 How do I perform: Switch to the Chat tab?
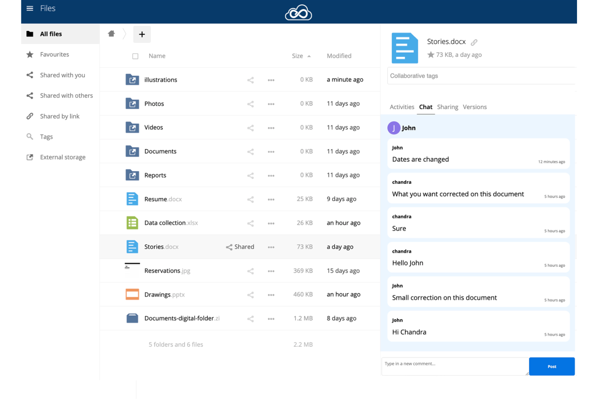coord(425,107)
